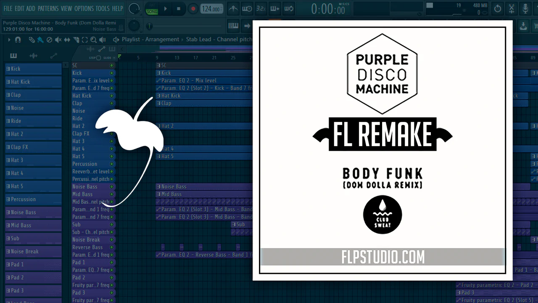Toggle the overdub/blend recording icon
This screenshot has height=303, width=538.
pos(275,9)
